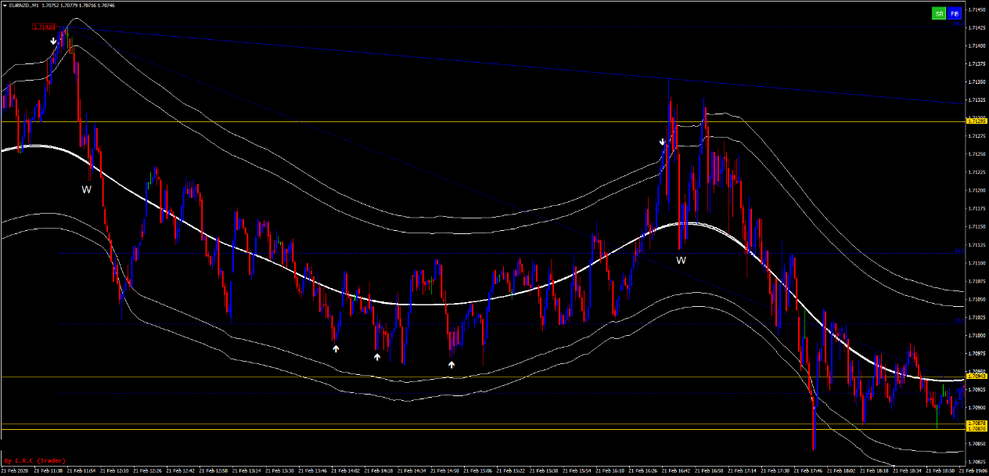
Task: Select the W marker below the 16:42 candles
Action: pos(681,260)
